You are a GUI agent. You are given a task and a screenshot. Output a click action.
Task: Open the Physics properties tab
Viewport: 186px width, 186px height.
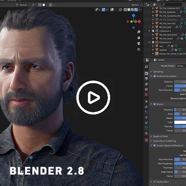pyautogui.click(x=146, y=117)
